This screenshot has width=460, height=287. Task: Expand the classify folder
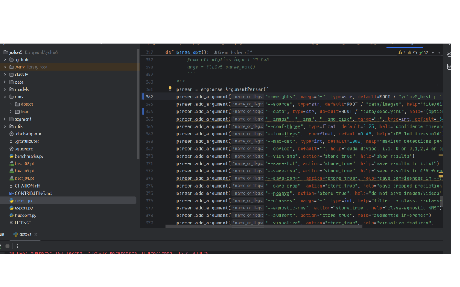(x=5, y=75)
